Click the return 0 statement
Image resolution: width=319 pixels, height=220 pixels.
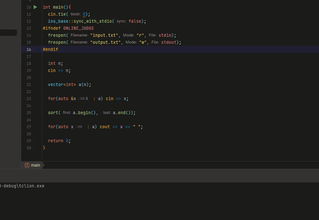click(x=59, y=141)
